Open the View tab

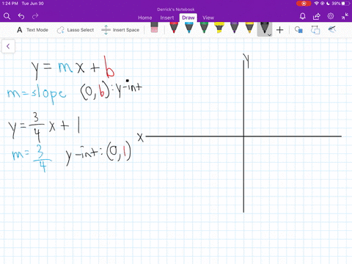pyautogui.click(x=208, y=18)
